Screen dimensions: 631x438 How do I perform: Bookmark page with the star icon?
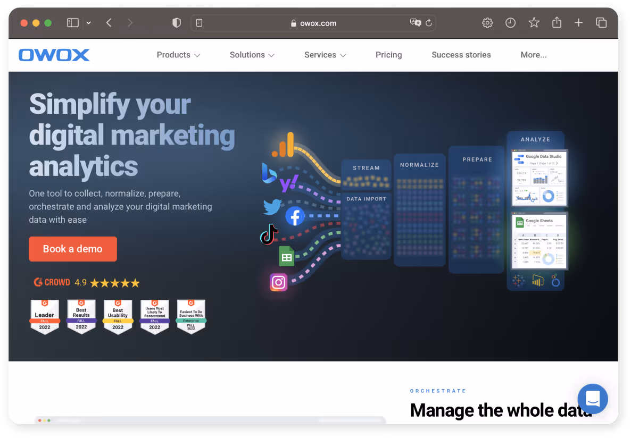click(534, 23)
